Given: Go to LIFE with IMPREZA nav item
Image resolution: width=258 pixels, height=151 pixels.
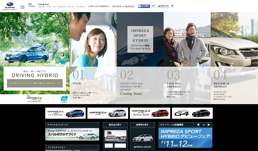Looking at the screenshot, I should pyautogui.click(x=99, y=6).
